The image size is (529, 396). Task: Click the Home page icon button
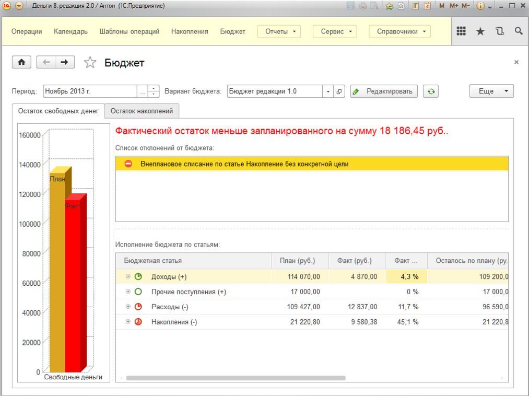21,62
